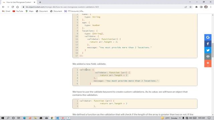This screenshot has width=214, height=120.
Task: Show hidden system tray icons
Action: 180,118
